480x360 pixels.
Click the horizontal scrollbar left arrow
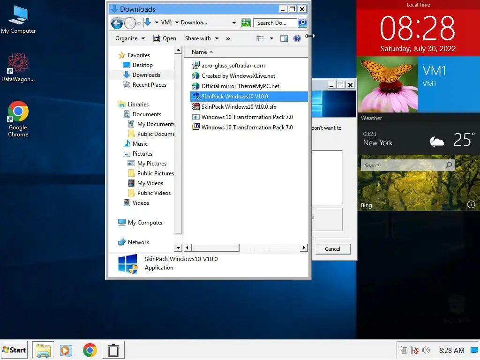(x=187, y=247)
